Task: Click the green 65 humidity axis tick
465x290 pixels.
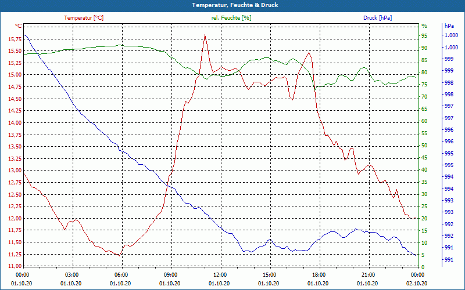Action: (x=424, y=109)
